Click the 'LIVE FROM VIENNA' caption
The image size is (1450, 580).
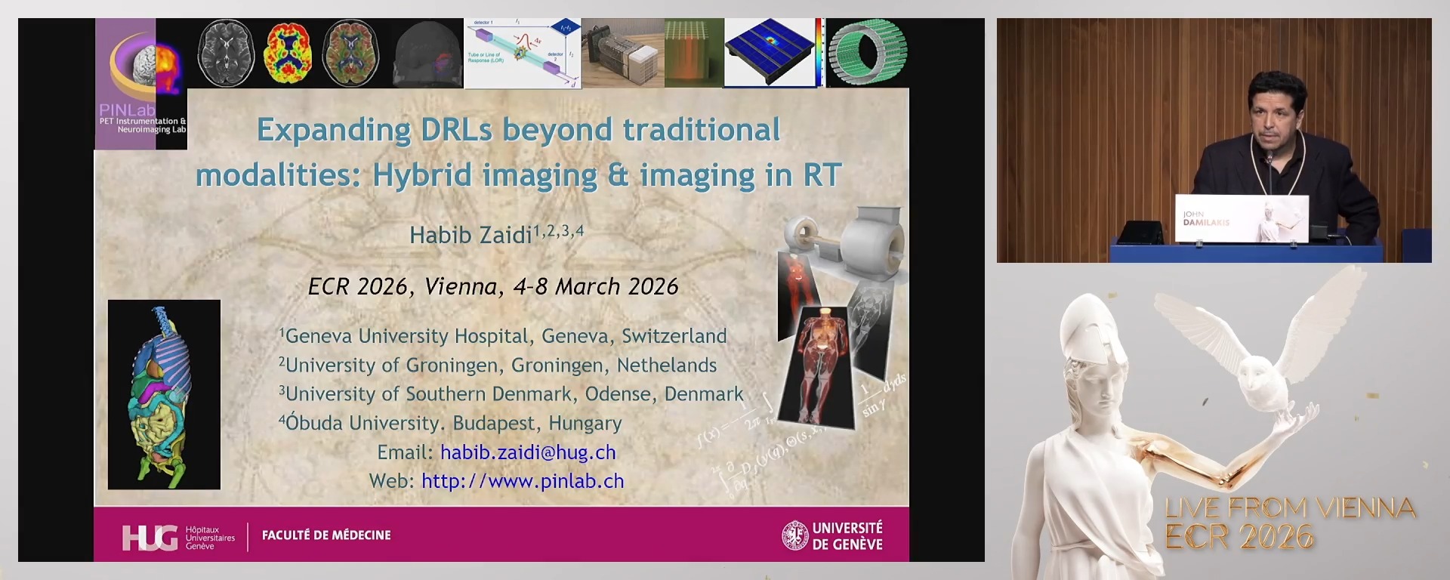coord(1290,507)
